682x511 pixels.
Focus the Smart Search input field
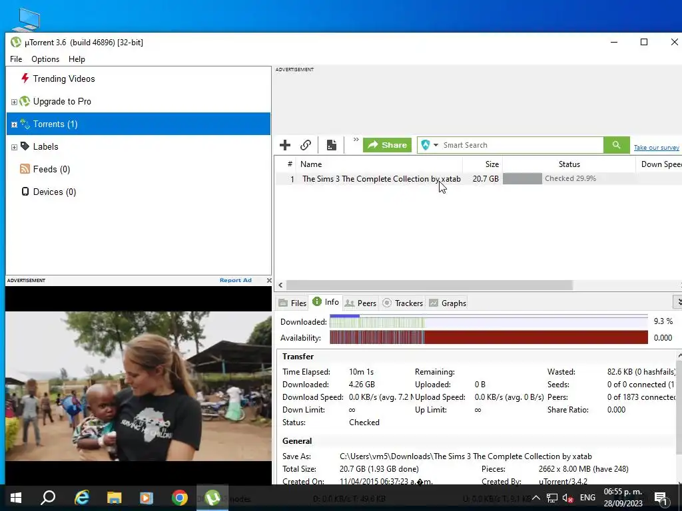(522, 144)
